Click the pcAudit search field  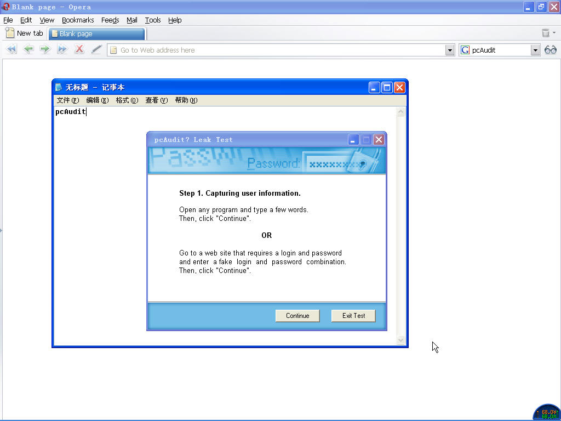500,50
